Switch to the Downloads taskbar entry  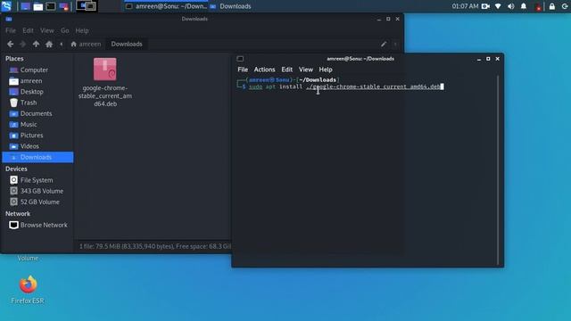[x=230, y=6]
